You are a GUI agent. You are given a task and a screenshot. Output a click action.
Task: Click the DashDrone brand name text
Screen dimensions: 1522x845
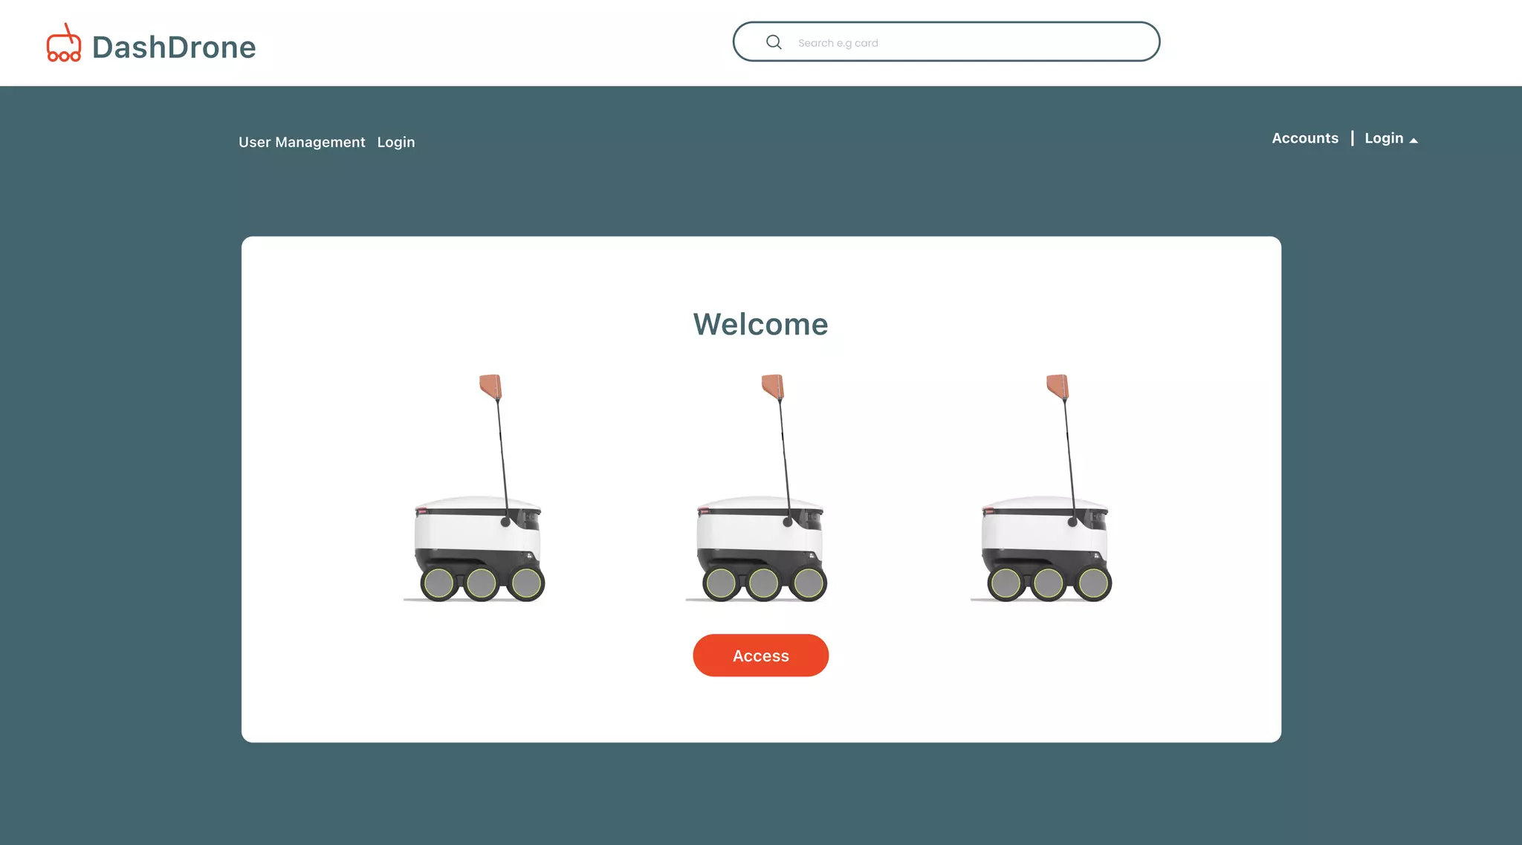(x=174, y=48)
